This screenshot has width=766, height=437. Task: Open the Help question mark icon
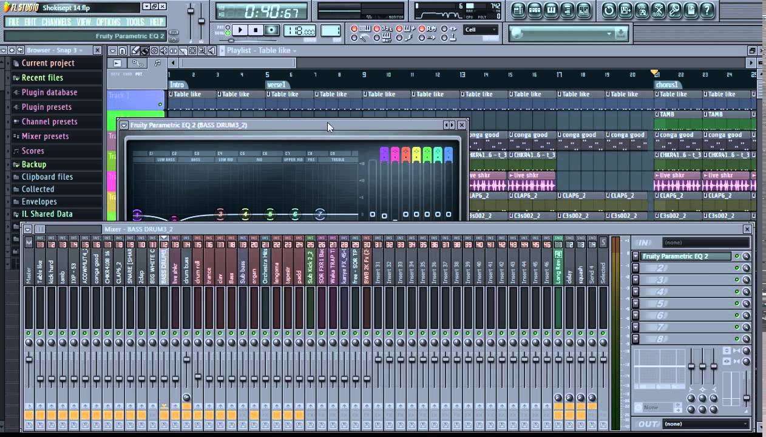[707, 10]
